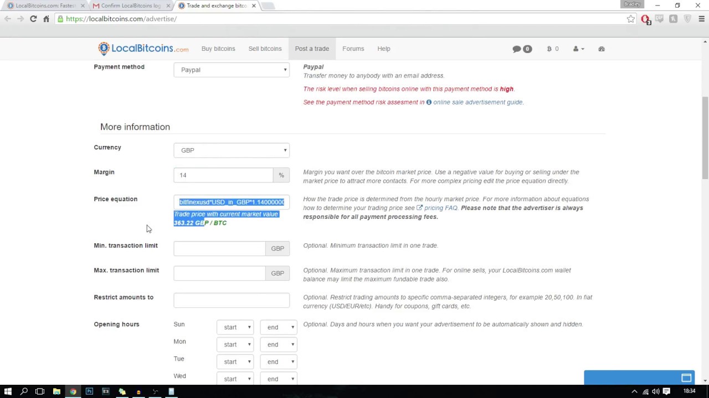Open Forums menu item
709x398 pixels.
coord(353,49)
